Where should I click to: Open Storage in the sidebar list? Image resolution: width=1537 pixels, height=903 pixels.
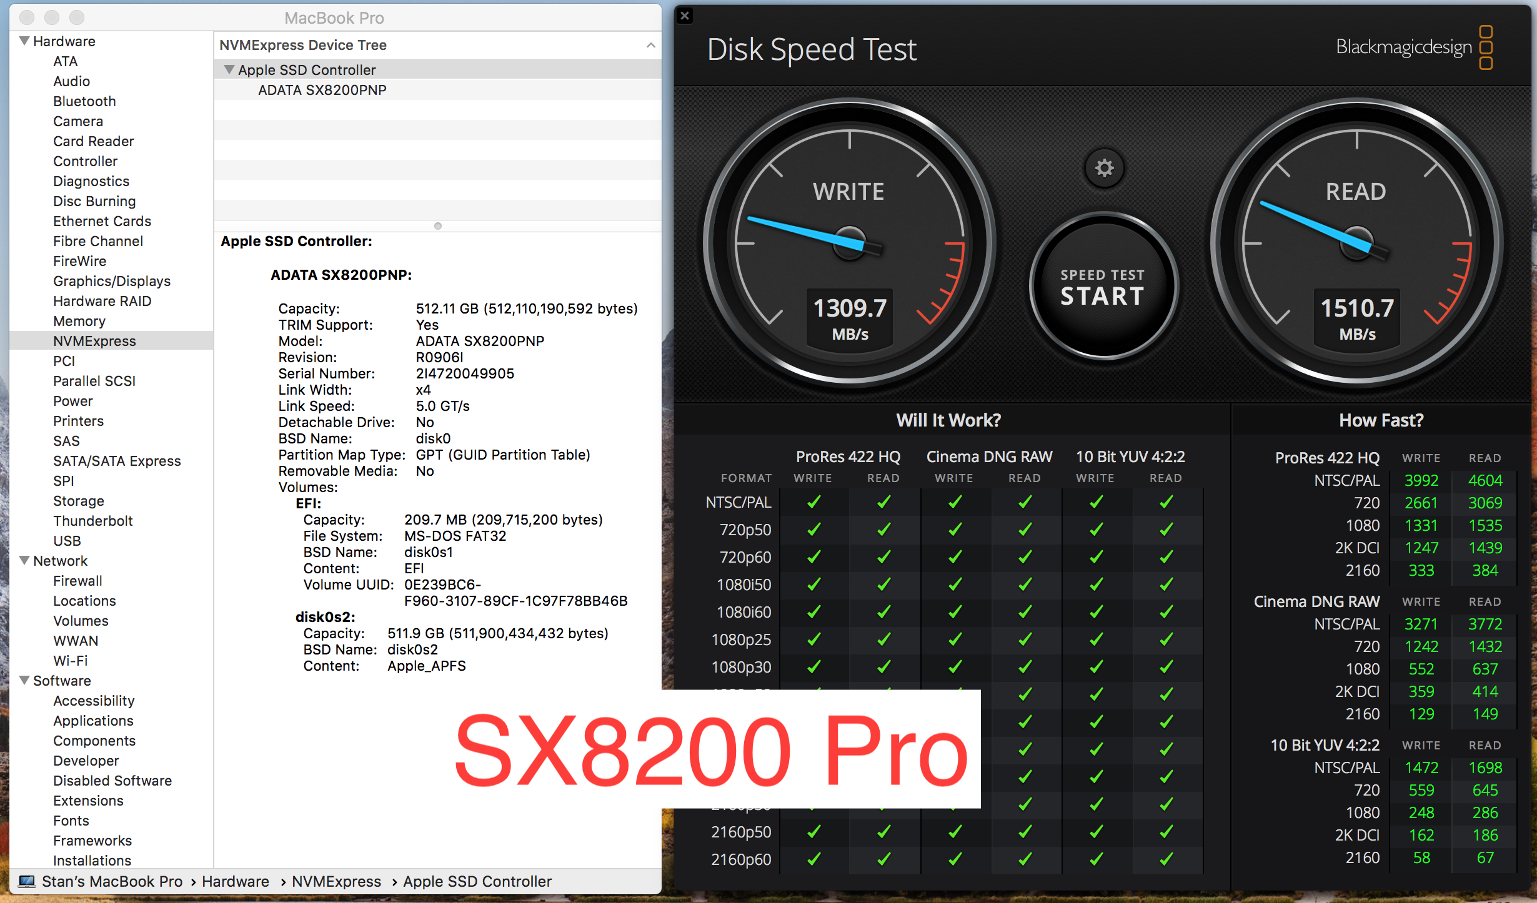tap(78, 501)
